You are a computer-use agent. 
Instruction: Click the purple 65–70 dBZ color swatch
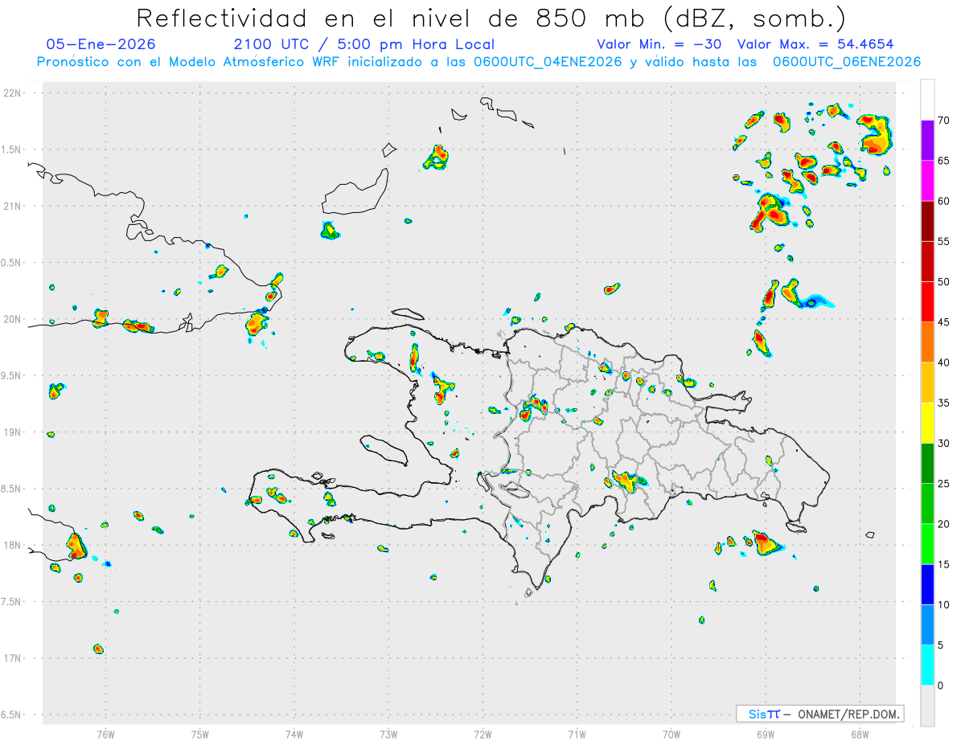click(x=927, y=140)
